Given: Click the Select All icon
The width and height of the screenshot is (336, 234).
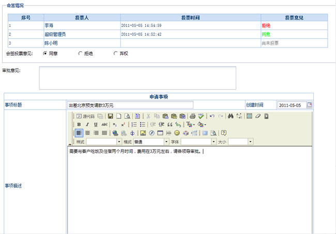Looking at the screenshot, I should [249, 116].
